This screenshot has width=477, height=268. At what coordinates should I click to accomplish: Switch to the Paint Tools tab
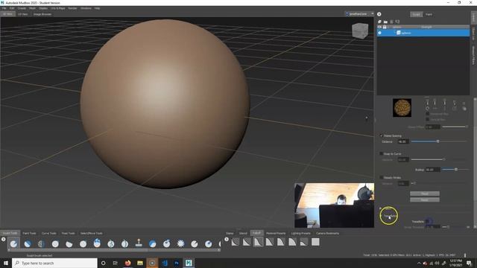click(x=29, y=233)
